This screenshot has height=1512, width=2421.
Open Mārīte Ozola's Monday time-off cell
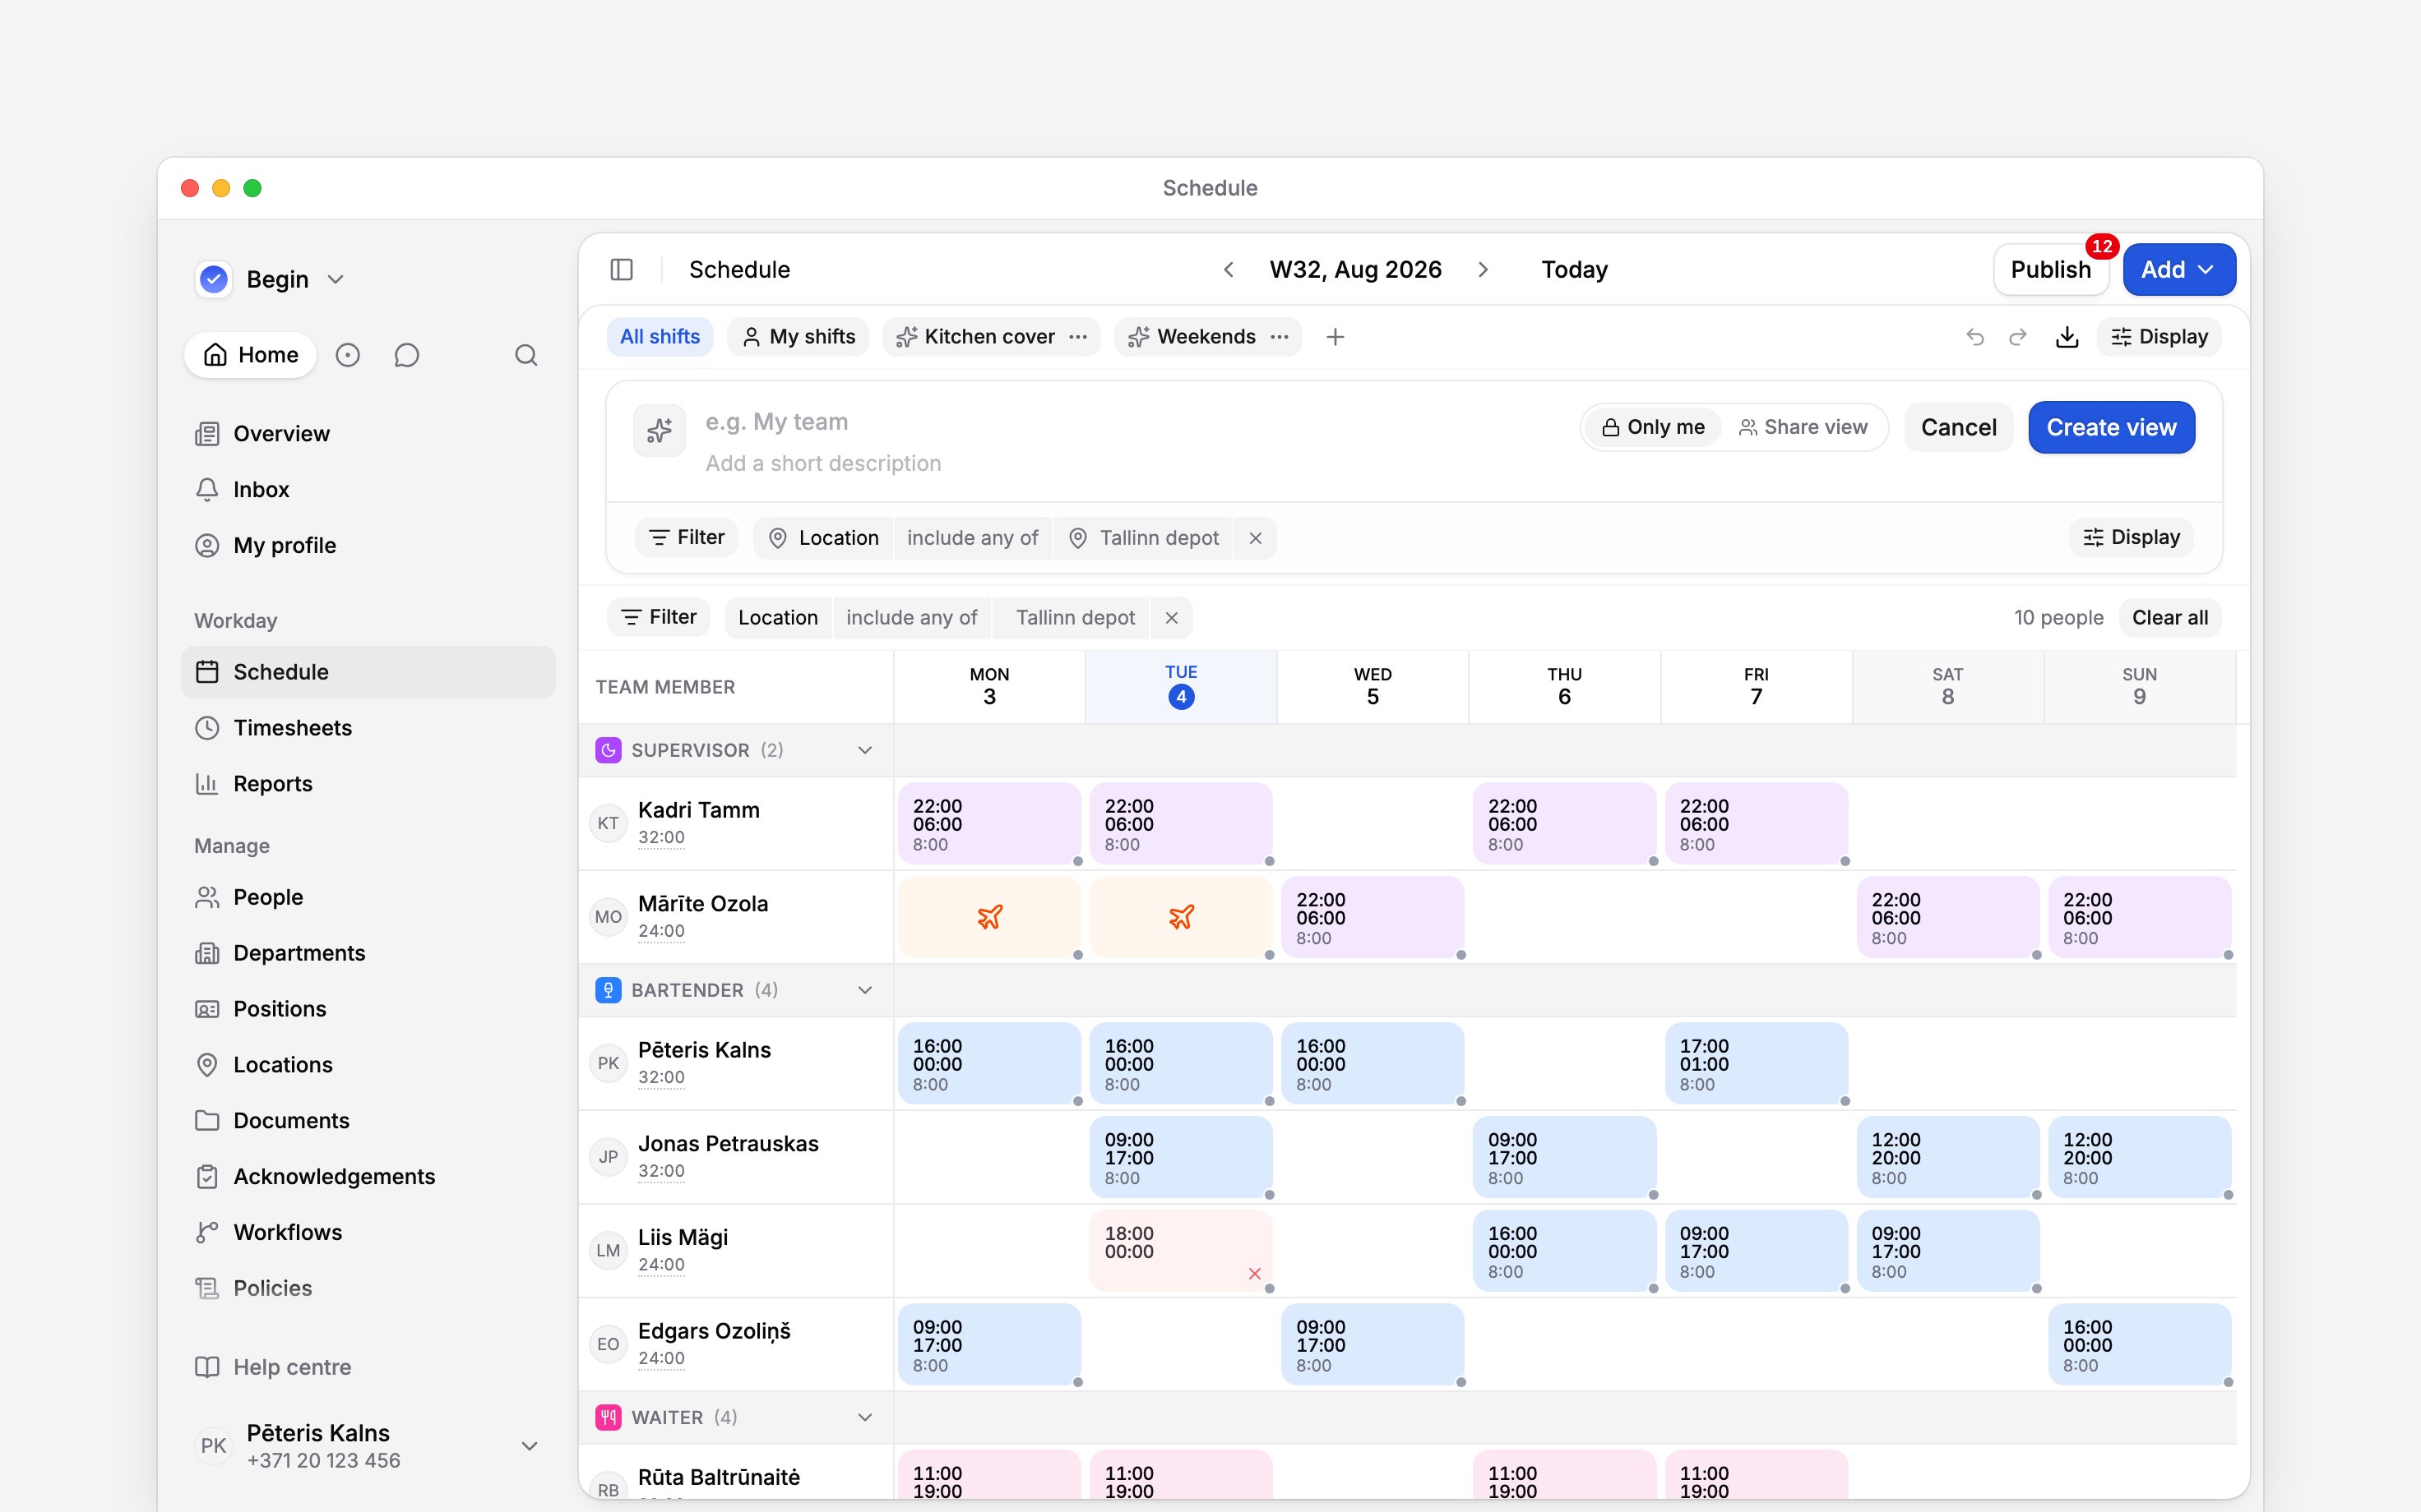pos(989,917)
